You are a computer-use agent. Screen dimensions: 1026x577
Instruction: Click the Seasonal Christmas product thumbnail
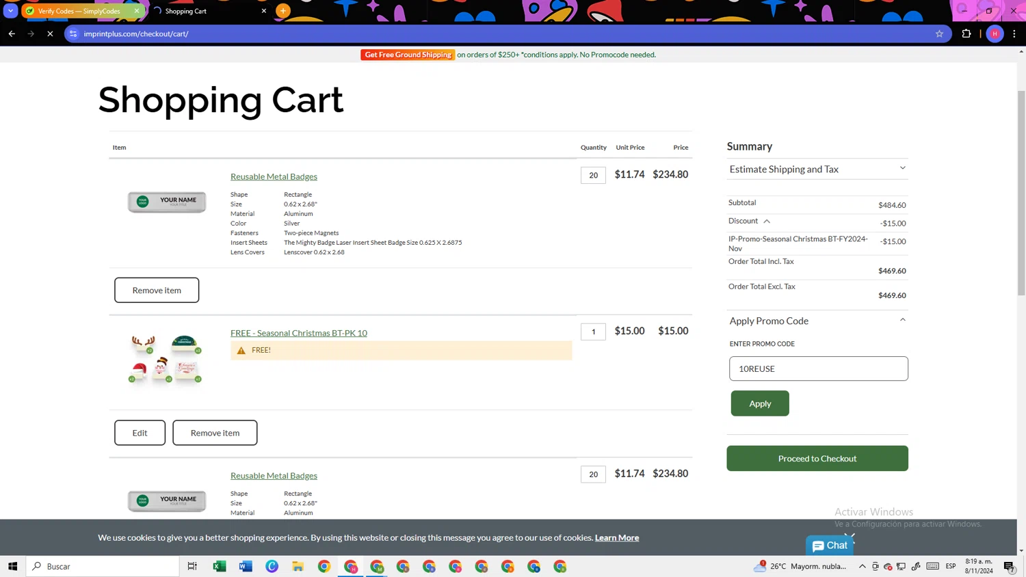point(166,358)
